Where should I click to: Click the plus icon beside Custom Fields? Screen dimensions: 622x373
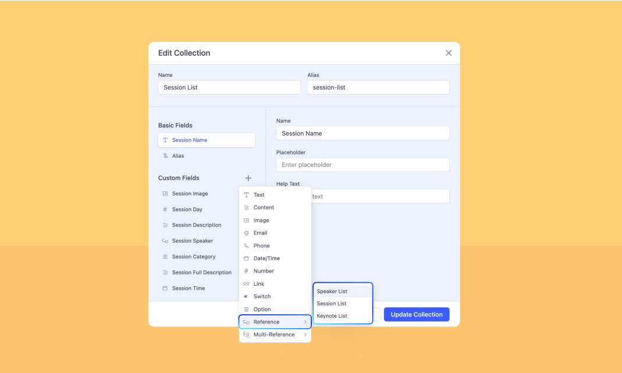coord(248,178)
